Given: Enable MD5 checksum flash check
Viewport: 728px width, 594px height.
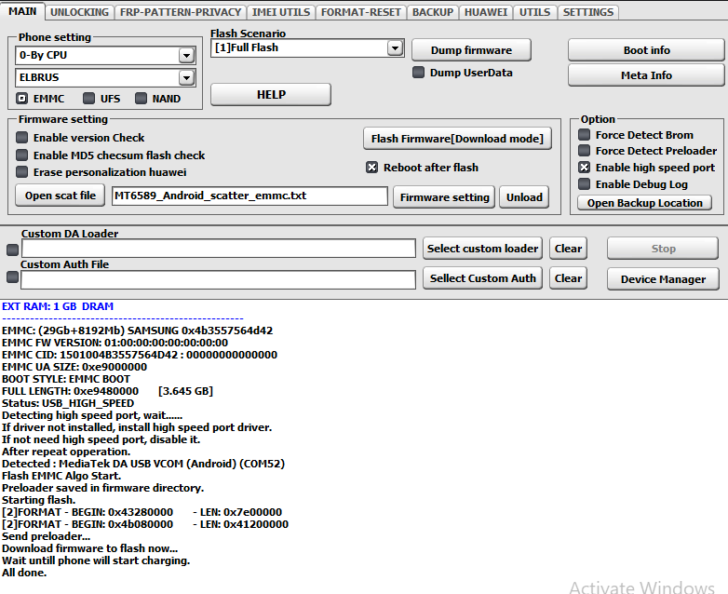Looking at the screenshot, I should click(x=21, y=155).
